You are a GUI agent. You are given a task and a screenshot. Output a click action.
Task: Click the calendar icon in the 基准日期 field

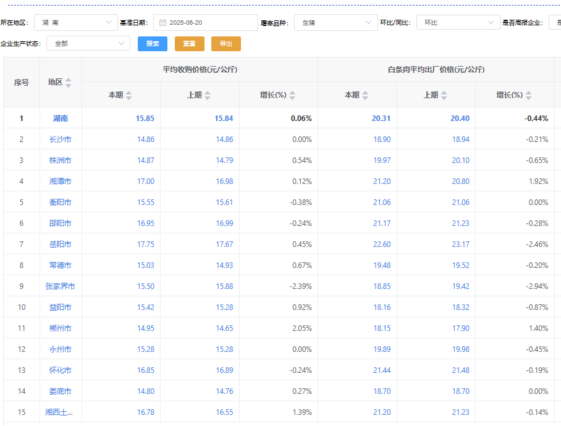point(162,23)
